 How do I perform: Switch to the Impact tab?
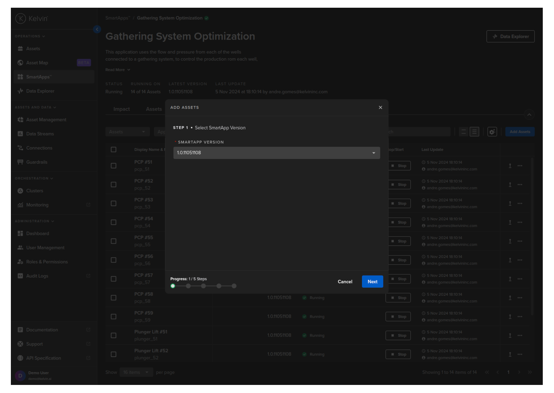(121, 109)
